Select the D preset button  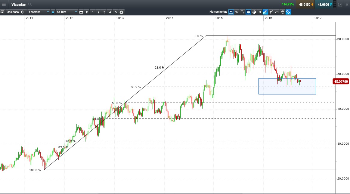point(87,12)
